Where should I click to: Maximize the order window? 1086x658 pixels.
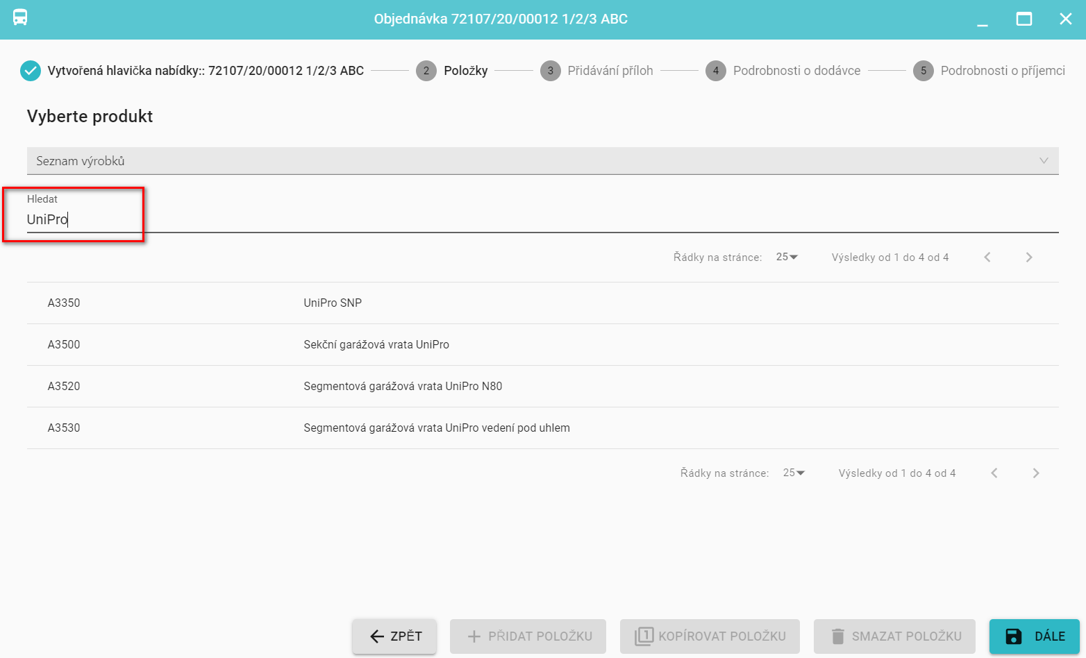(x=1024, y=19)
